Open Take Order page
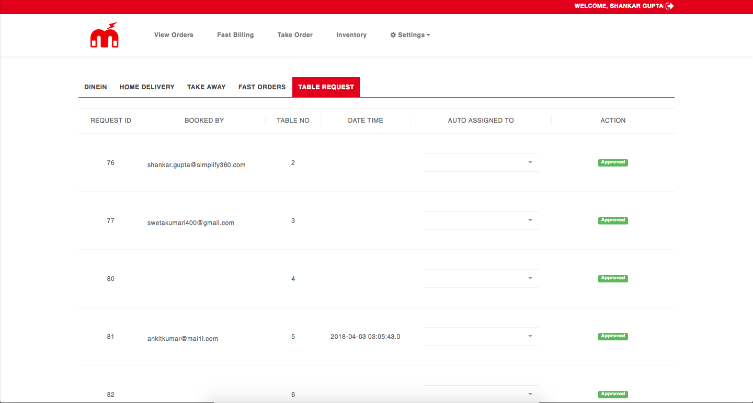Viewport: 753px width, 403px height. pyautogui.click(x=295, y=35)
